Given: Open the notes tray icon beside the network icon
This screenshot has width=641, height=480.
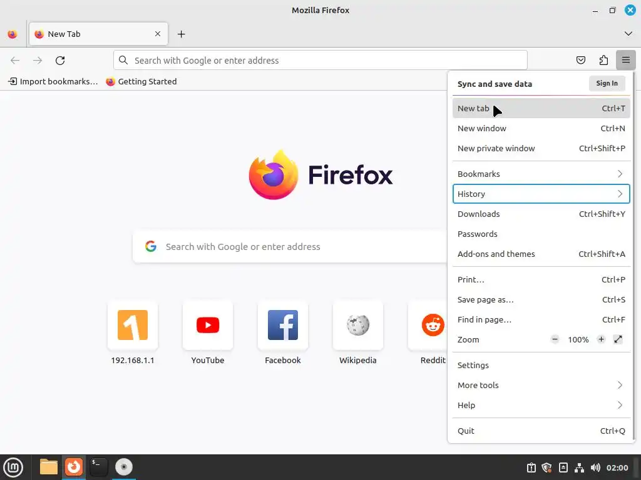Looking at the screenshot, I should pos(563,467).
